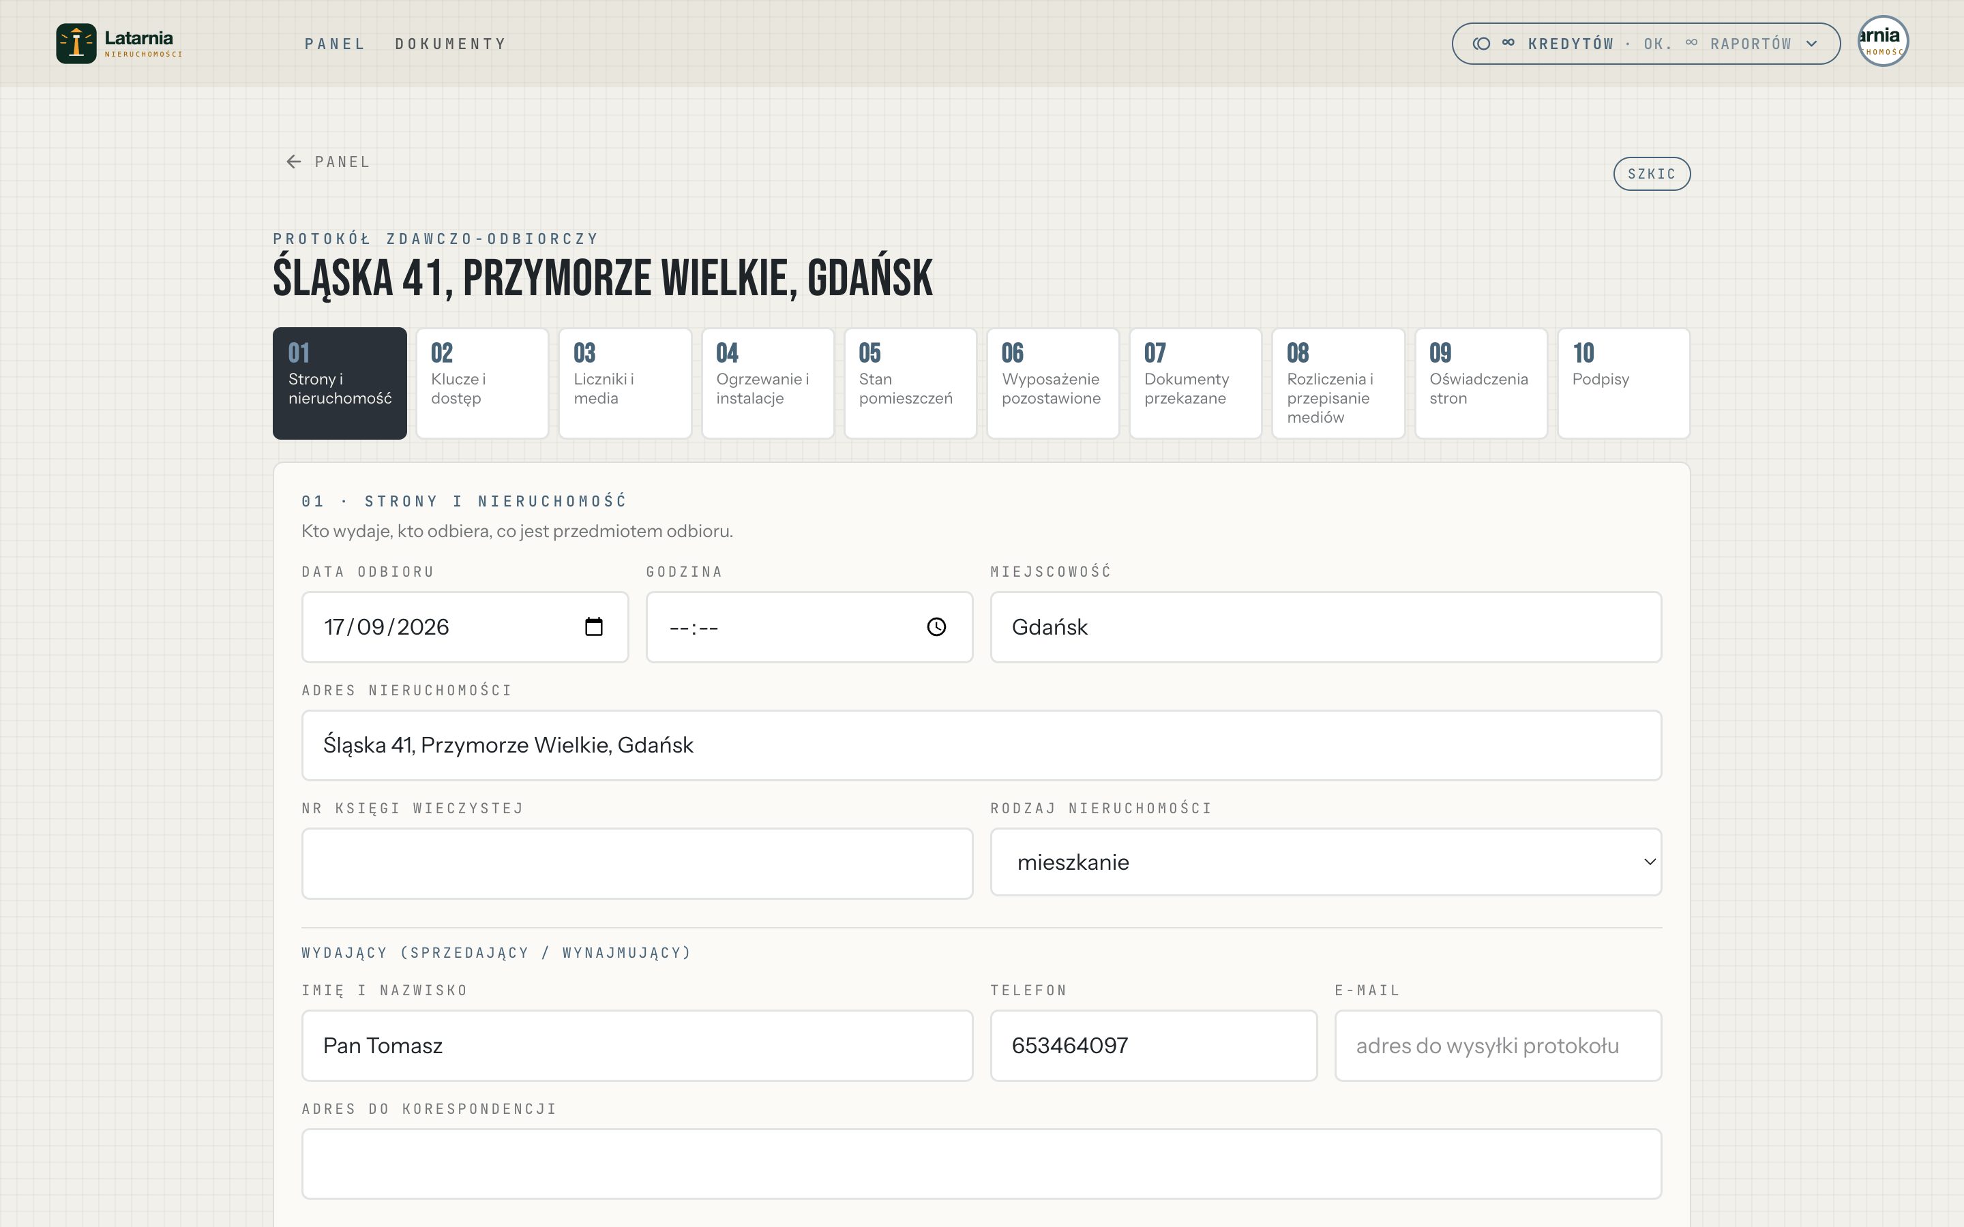
Task: Click the Telefon field with 653464097
Action: coord(1153,1045)
